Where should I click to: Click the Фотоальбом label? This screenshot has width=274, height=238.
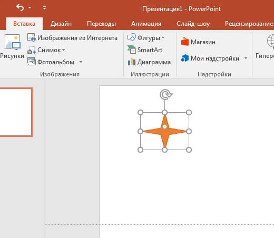click(x=56, y=62)
